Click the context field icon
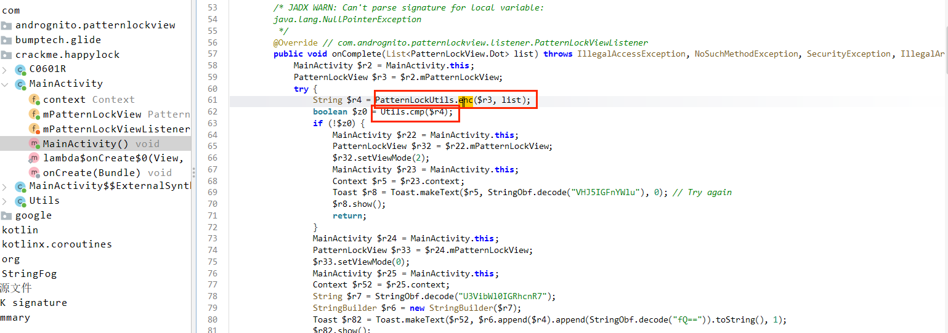 34,99
